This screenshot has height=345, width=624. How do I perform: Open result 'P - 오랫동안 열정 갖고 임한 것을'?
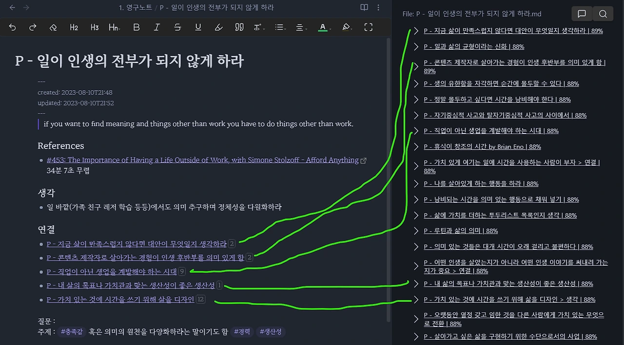pos(514,320)
